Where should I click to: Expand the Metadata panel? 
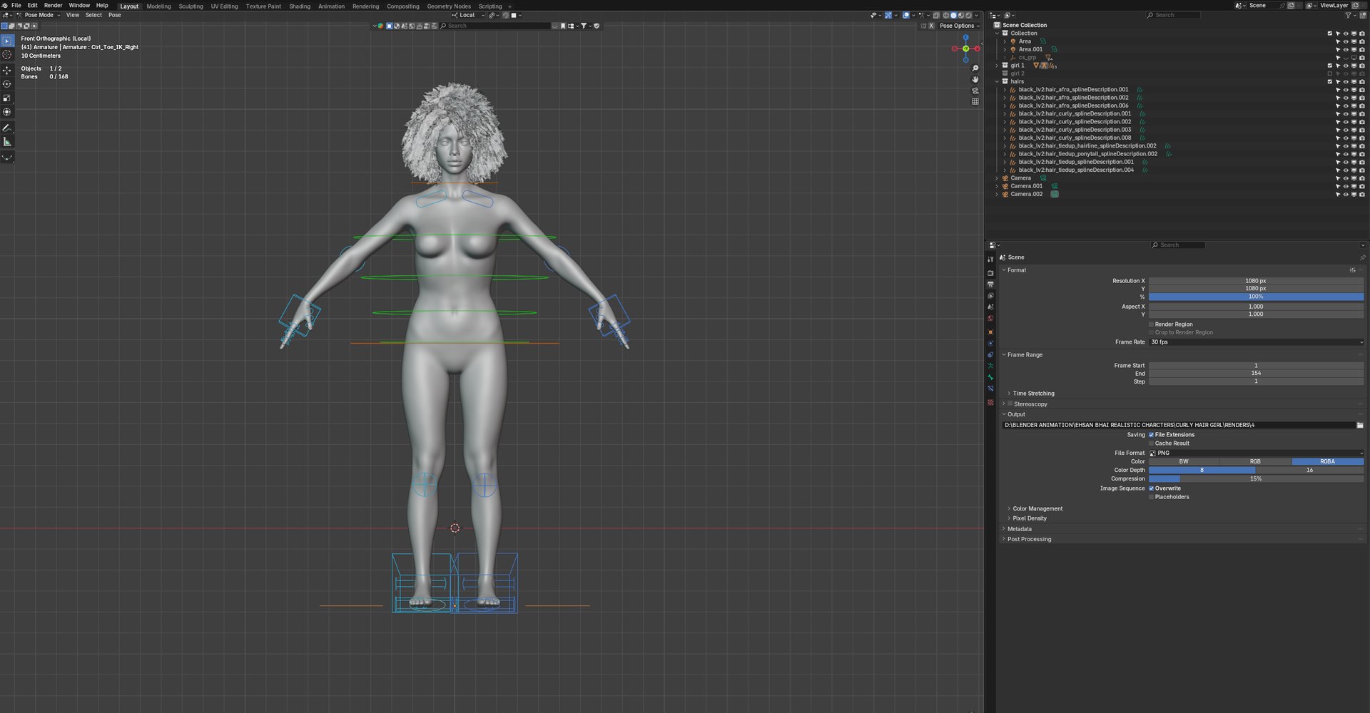pos(1019,529)
